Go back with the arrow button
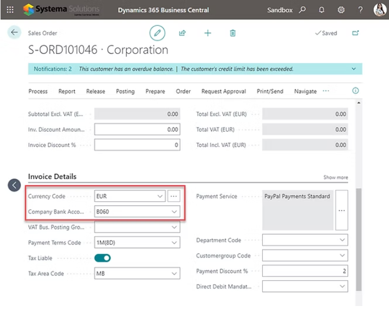The width and height of the screenshot is (389, 315). (14, 33)
